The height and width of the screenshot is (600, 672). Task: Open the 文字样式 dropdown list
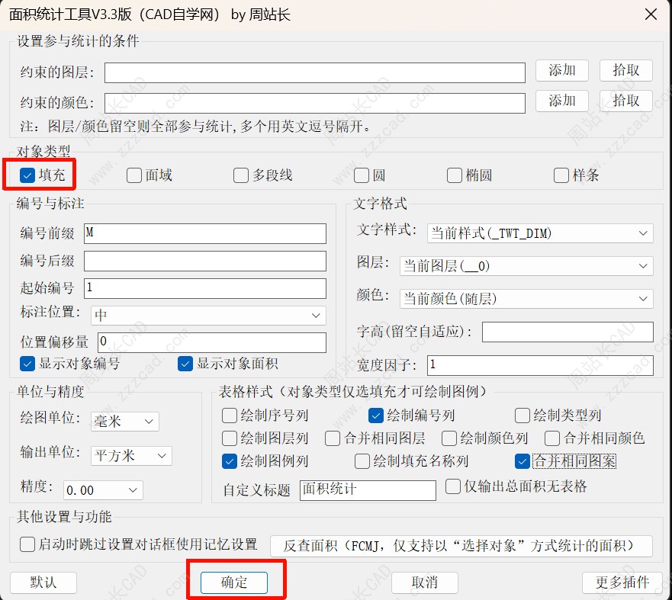(x=540, y=233)
